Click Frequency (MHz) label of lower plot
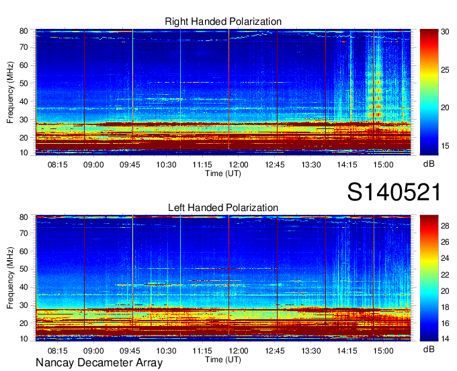The height and width of the screenshot is (371, 457). [10, 278]
